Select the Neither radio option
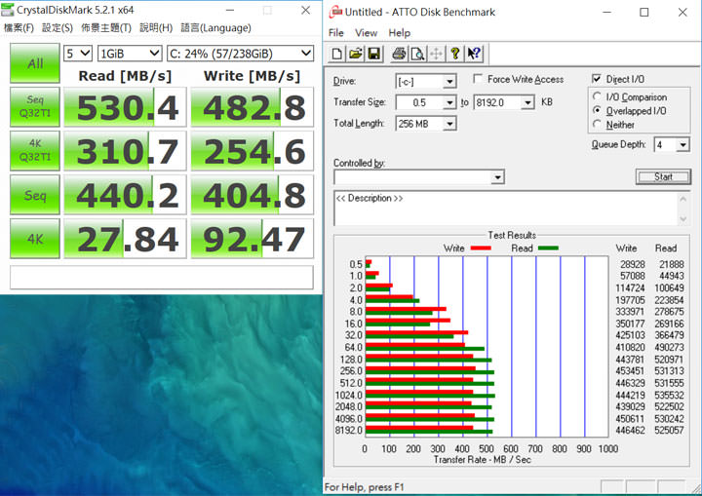Screen dimensions: 702x496 597,125
